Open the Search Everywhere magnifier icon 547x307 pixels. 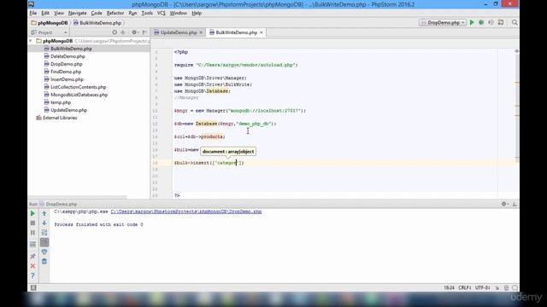click(515, 22)
